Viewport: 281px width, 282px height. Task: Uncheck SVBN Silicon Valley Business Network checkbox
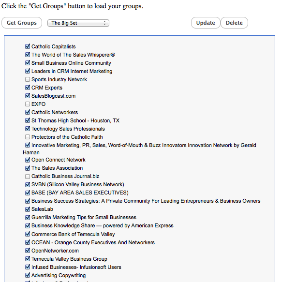(x=28, y=184)
